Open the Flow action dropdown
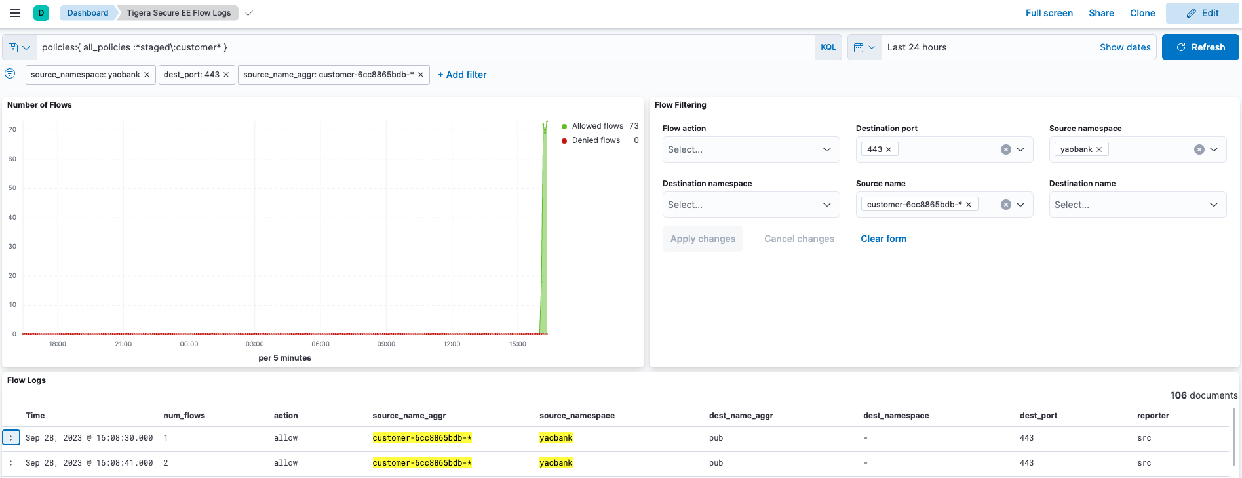This screenshot has width=1242, height=478. point(750,149)
